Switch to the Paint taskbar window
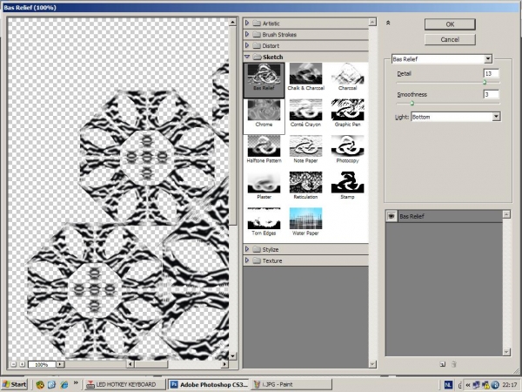Image resolution: width=522 pixels, height=392 pixels. pyautogui.click(x=291, y=385)
